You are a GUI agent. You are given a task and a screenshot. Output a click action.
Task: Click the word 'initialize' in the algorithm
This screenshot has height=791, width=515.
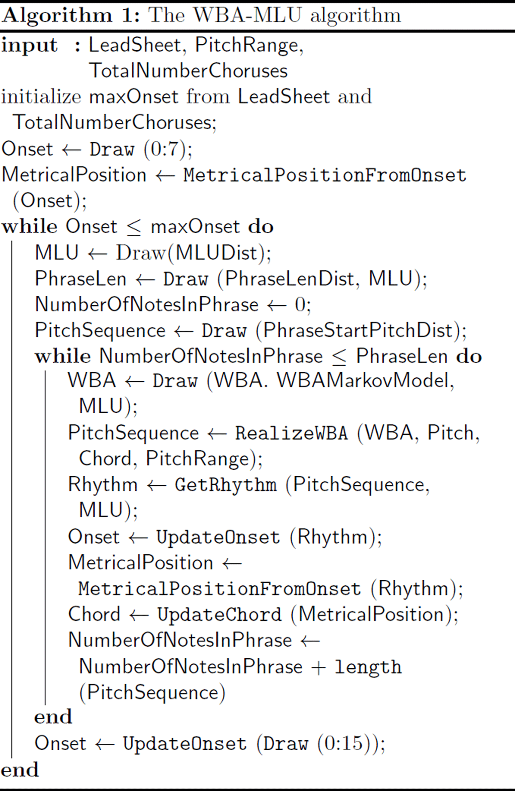[x=41, y=97]
